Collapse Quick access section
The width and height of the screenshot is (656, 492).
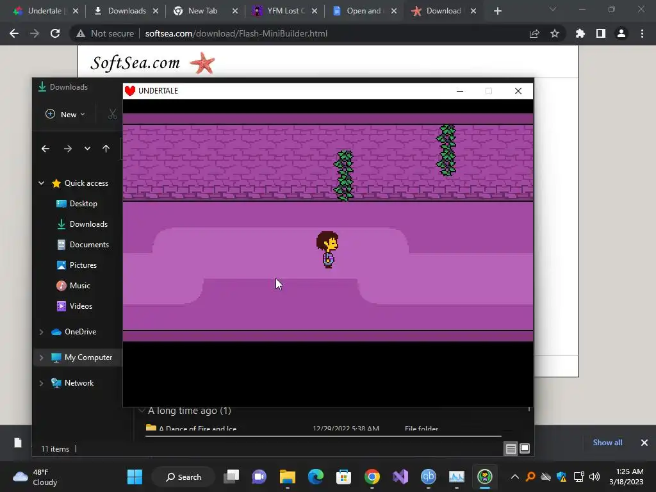[x=42, y=183]
